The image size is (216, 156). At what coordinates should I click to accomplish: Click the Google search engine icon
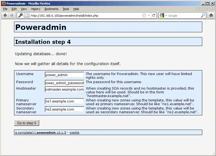click(162, 15)
